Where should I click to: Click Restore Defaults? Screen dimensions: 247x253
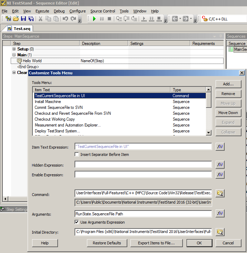107,243
